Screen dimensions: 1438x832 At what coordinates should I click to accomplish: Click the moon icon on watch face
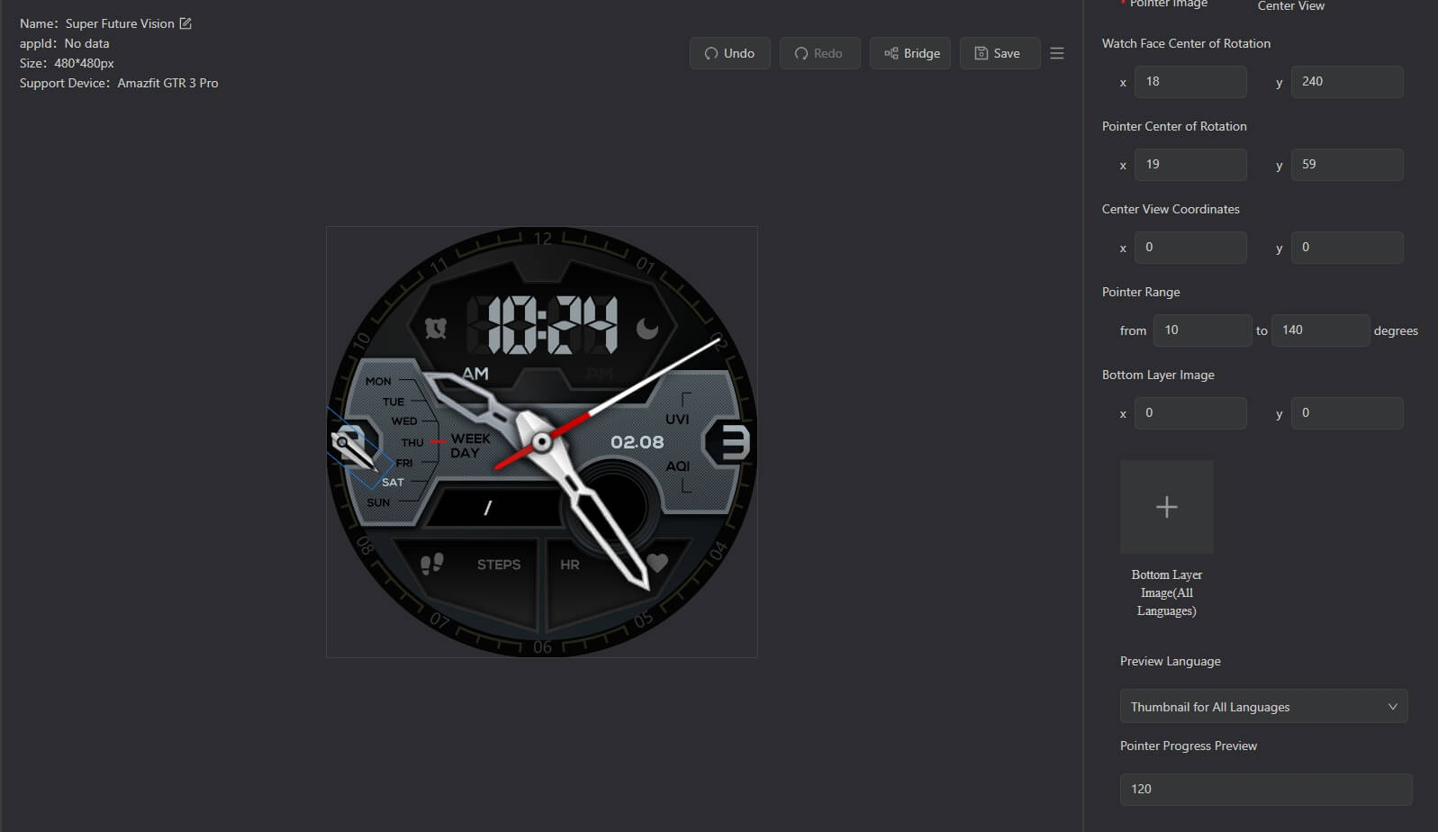point(647,329)
